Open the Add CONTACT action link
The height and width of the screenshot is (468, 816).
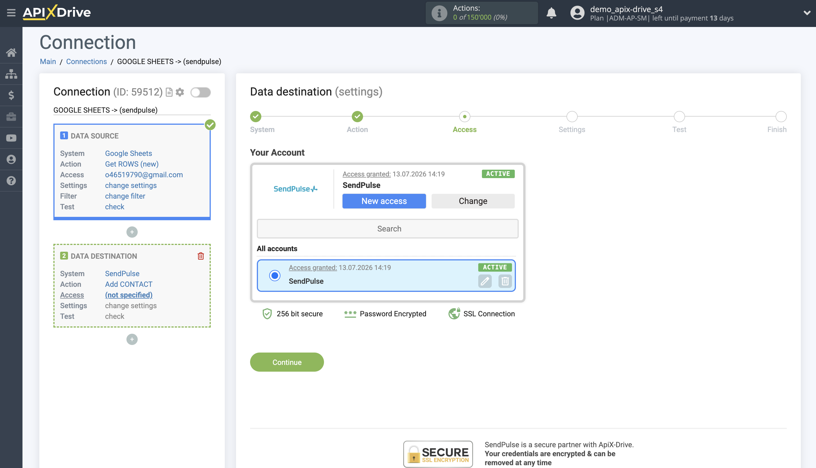click(129, 284)
